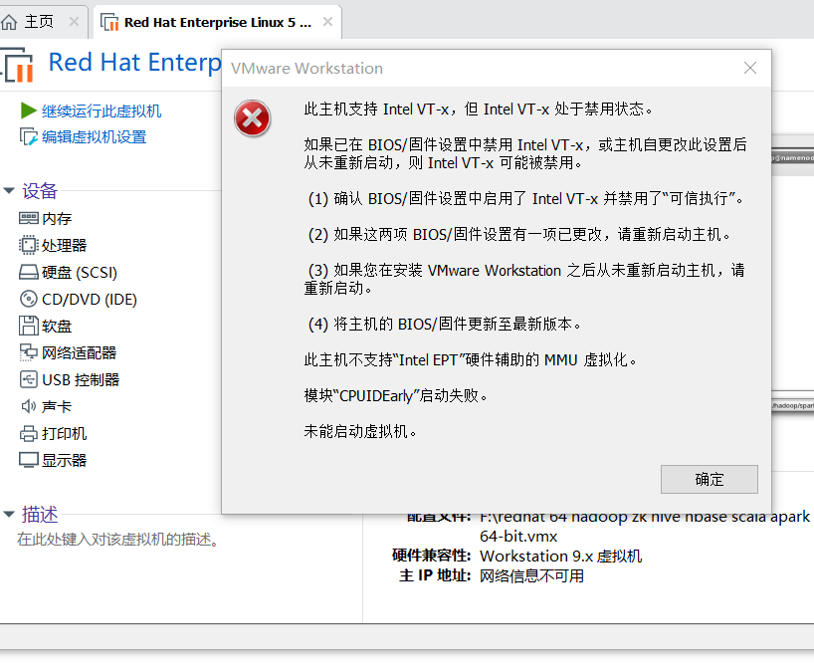814x672 pixels.
Task: Click the 描述 section heading
Action: point(40,514)
